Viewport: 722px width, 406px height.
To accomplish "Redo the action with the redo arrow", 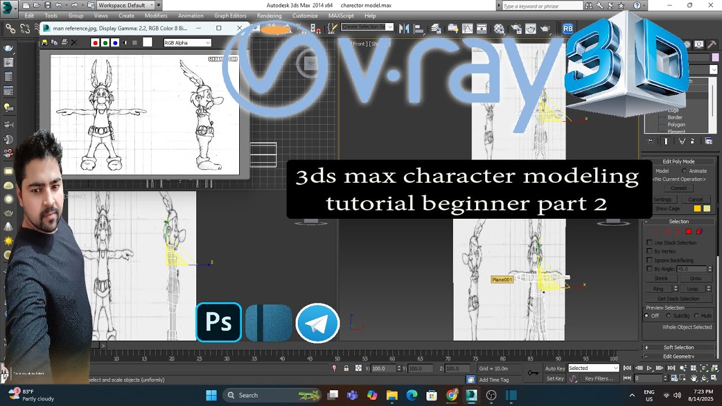I will point(74,5).
